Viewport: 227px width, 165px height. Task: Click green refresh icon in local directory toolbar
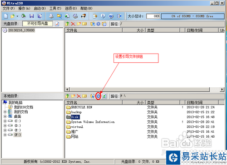104,96
